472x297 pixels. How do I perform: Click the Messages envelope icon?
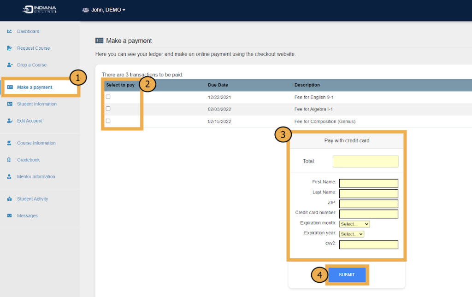point(10,215)
